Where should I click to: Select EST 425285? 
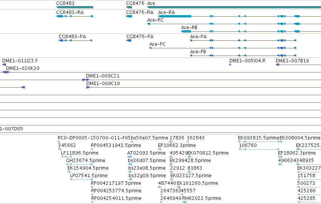pos(306,198)
